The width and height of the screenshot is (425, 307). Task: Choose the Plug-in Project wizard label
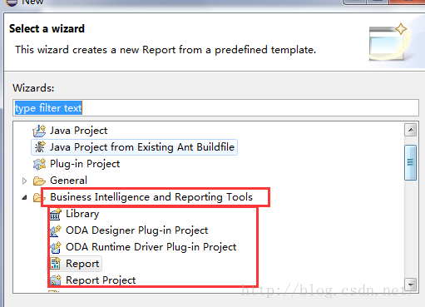(85, 164)
